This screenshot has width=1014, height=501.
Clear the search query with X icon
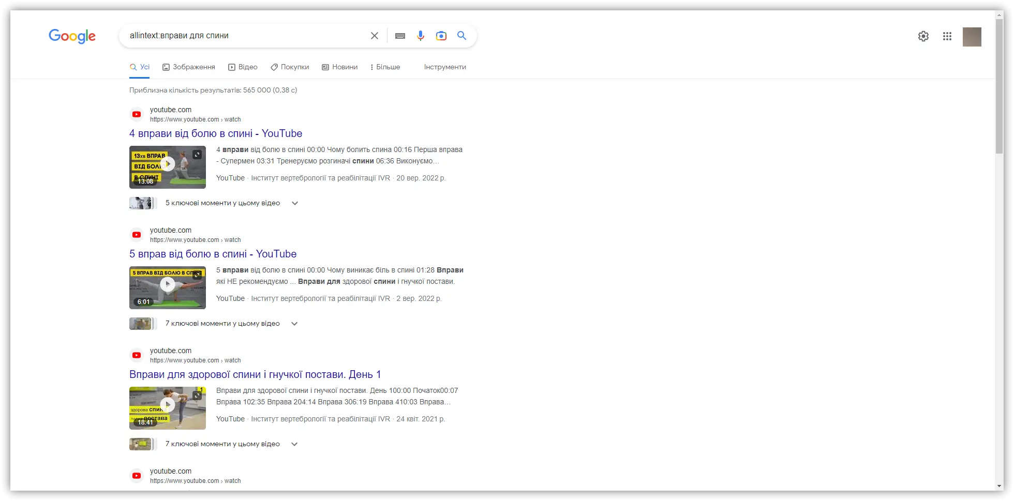tap(375, 36)
